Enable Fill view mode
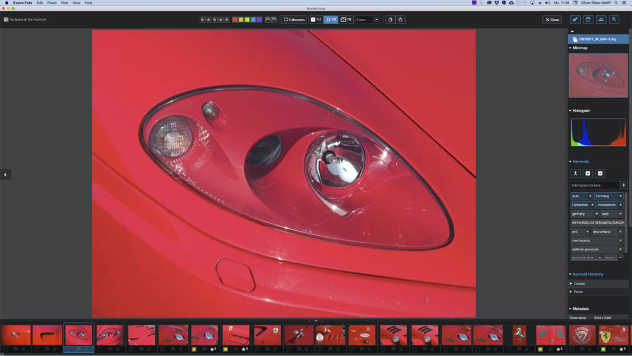 (x=346, y=20)
